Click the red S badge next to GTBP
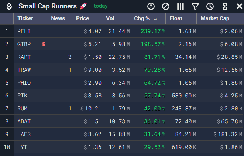Image resolution: width=244 pixels, height=156 pixels. click(x=44, y=44)
